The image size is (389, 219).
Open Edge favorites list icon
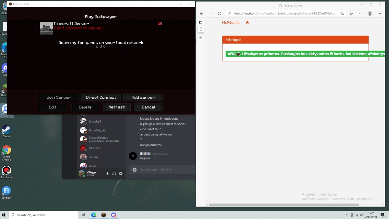tap(351, 13)
